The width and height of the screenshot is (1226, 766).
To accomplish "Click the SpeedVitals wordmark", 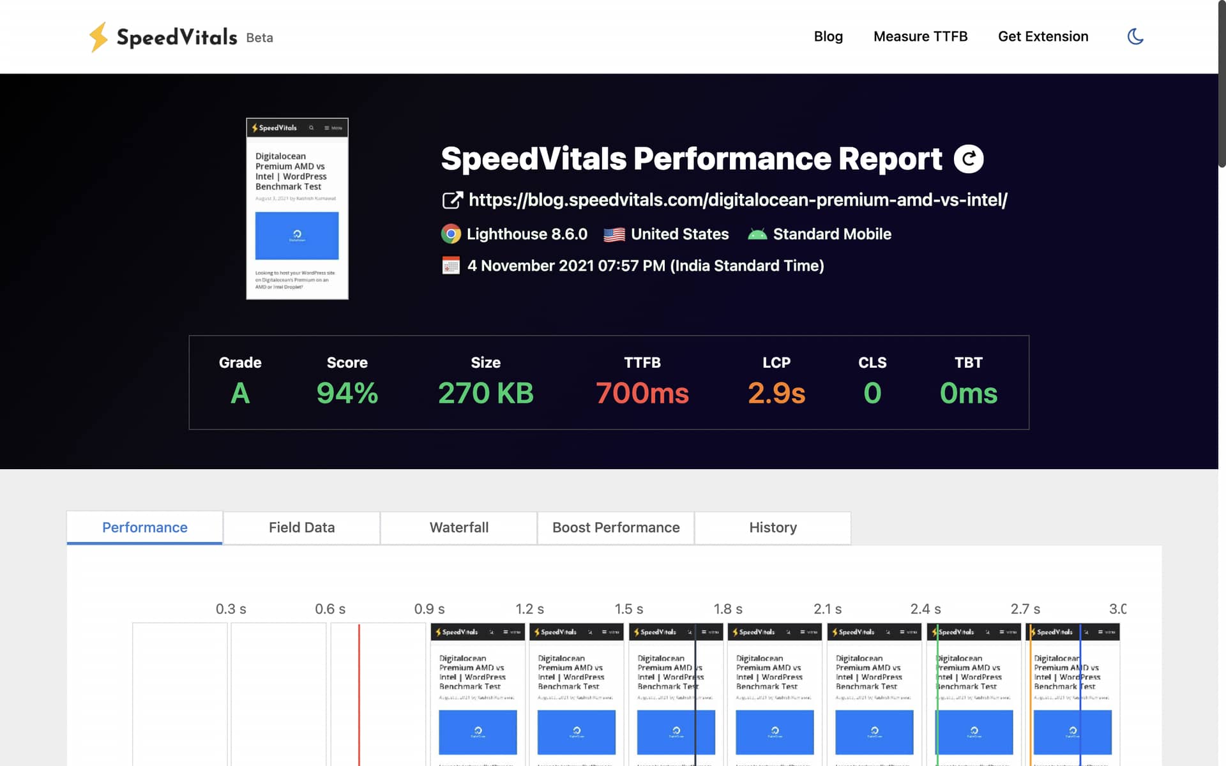I will click(177, 37).
